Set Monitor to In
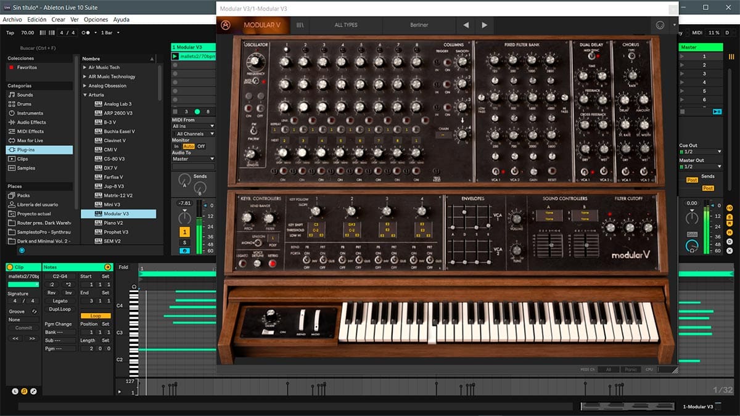Viewport: 740px width, 416px height. click(x=176, y=146)
